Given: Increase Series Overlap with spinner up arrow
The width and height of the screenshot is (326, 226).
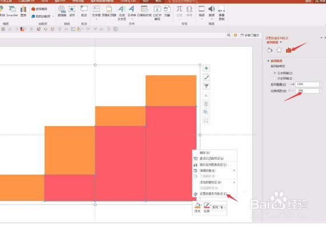Looking at the screenshot, I should pyautogui.click(x=320, y=83).
